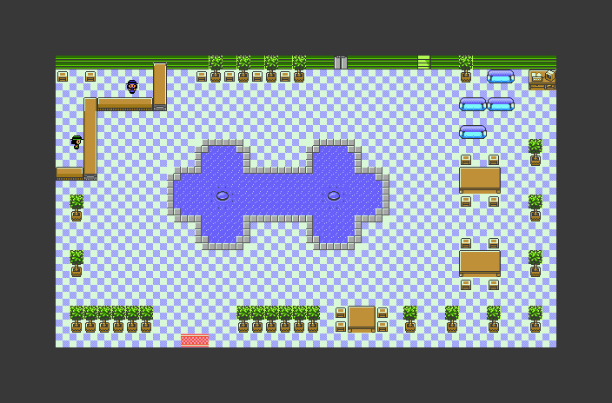Select the computer desk in the top-right corner
612x403 pixels.
point(542,78)
